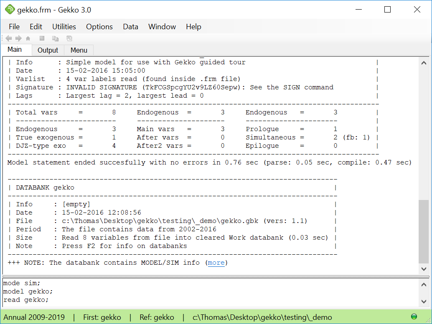The image size is (432, 324).
Task: Select the Home toolbar icon
Action: [28, 38]
